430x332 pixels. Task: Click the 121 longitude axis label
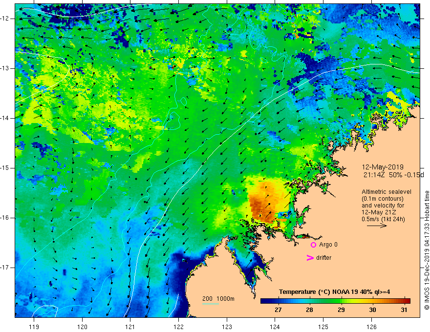tap(130, 327)
